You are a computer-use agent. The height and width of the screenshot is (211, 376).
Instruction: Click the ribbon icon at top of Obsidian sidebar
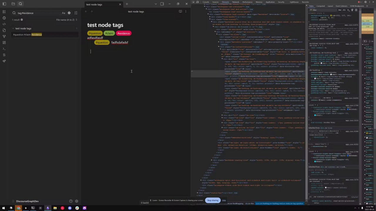pyautogui.click(x=4, y=12)
